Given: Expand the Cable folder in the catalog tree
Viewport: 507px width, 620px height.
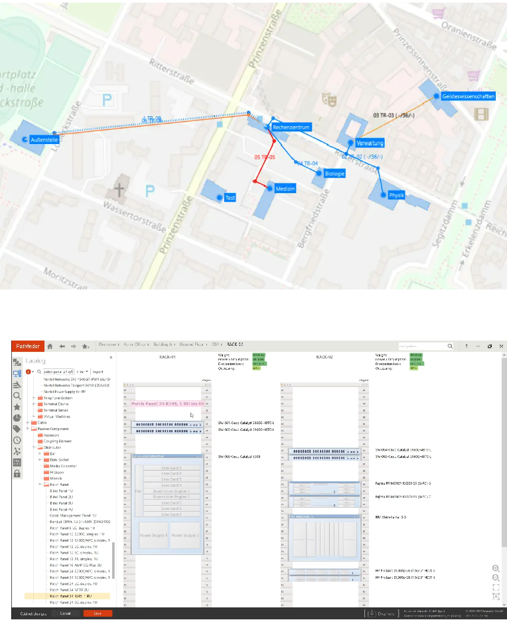Looking at the screenshot, I should [27, 422].
